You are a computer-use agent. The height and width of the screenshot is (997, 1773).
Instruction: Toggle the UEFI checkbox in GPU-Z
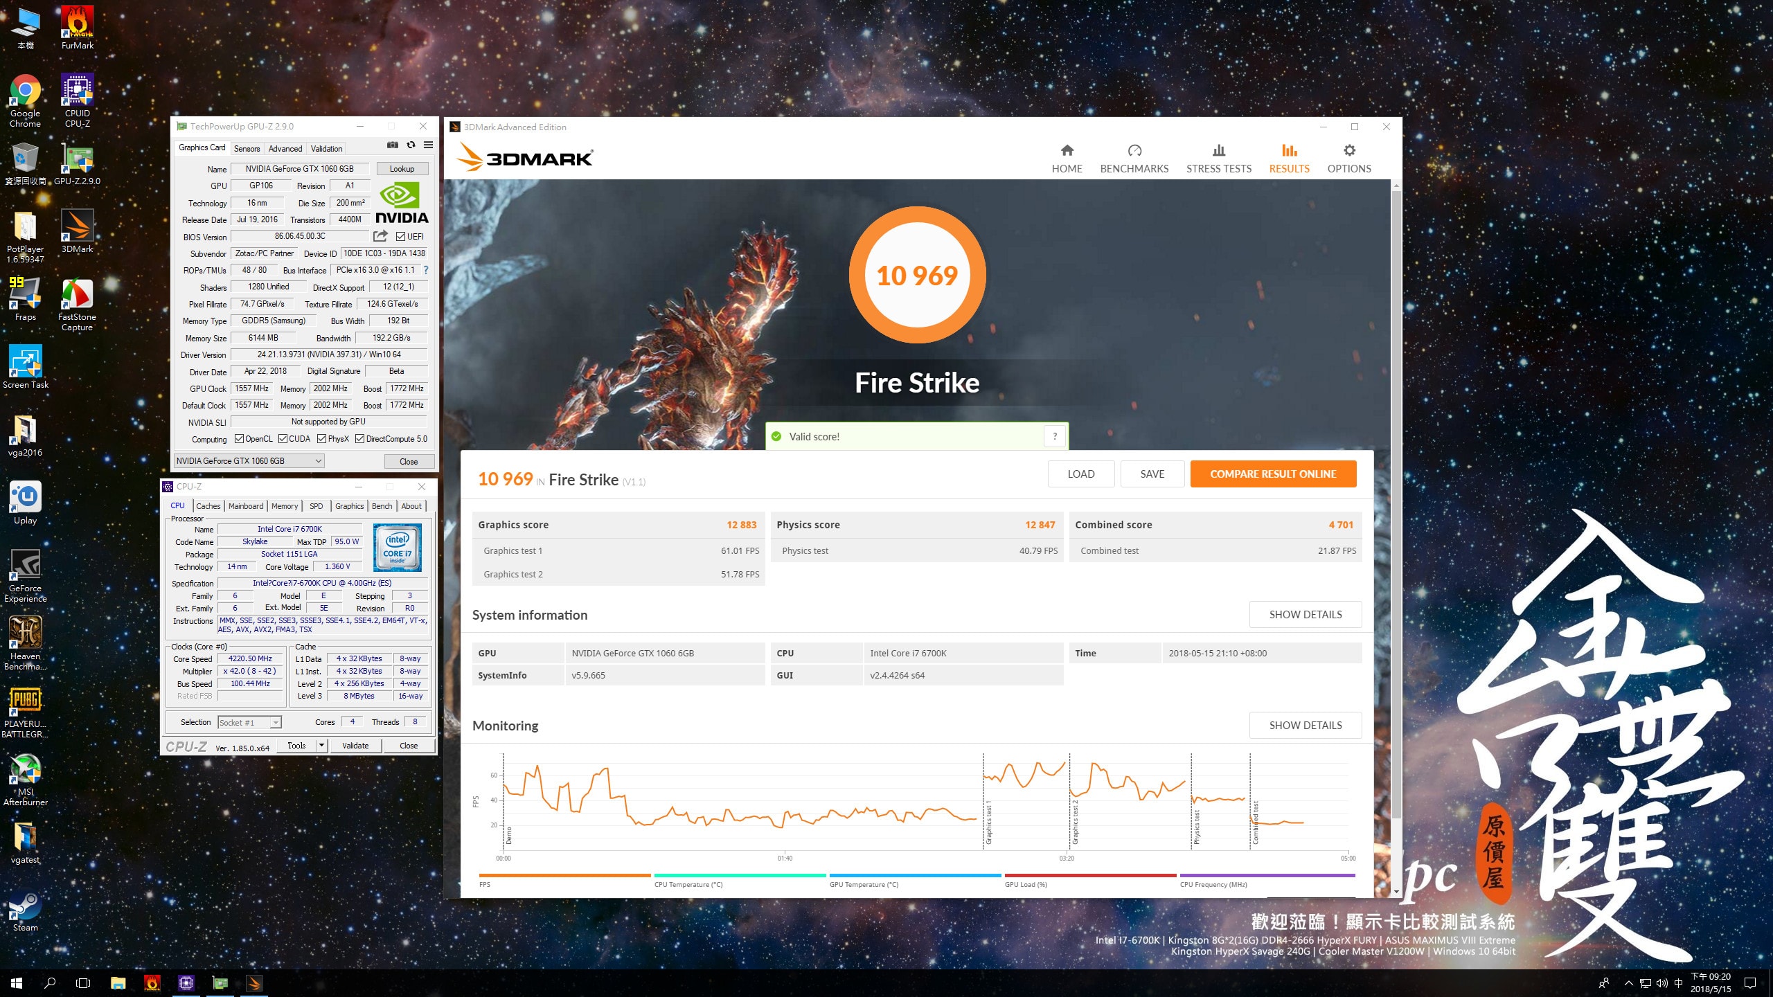tap(400, 236)
